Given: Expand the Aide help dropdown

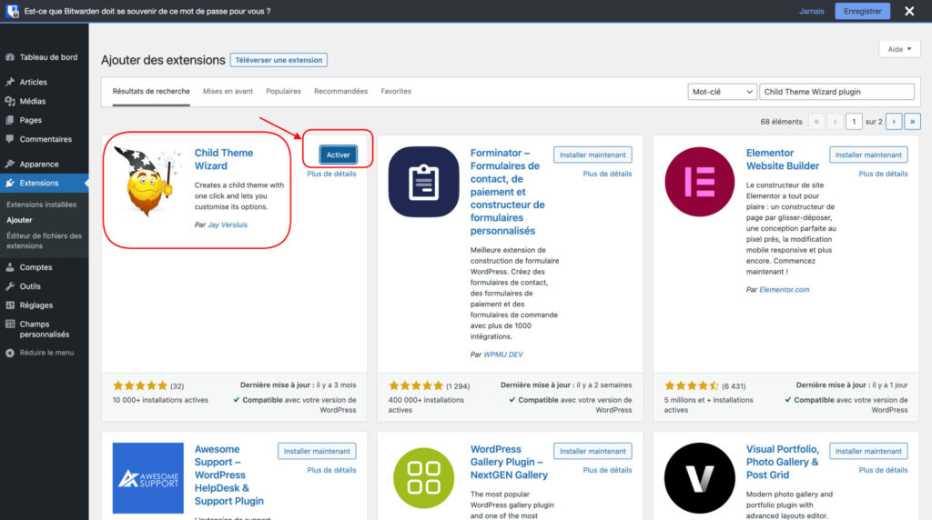Looking at the screenshot, I should 899,49.
